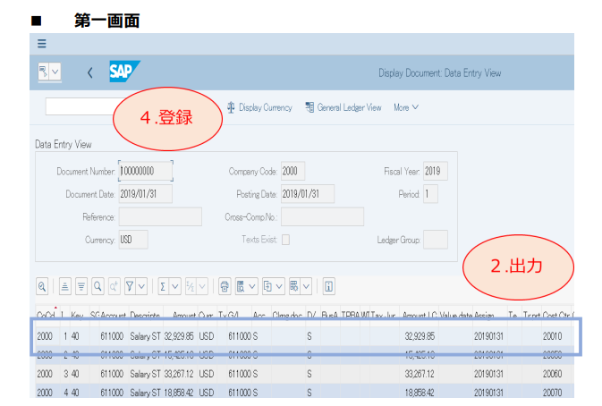The height and width of the screenshot is (406, 602).
Task: Click the Currency field showing USD
Action: pos(133,240)
